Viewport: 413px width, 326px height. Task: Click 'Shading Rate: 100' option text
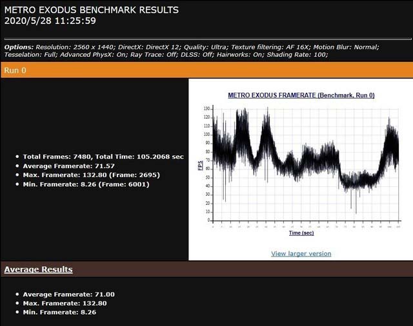pyautogui.click(x=297, y=55)
